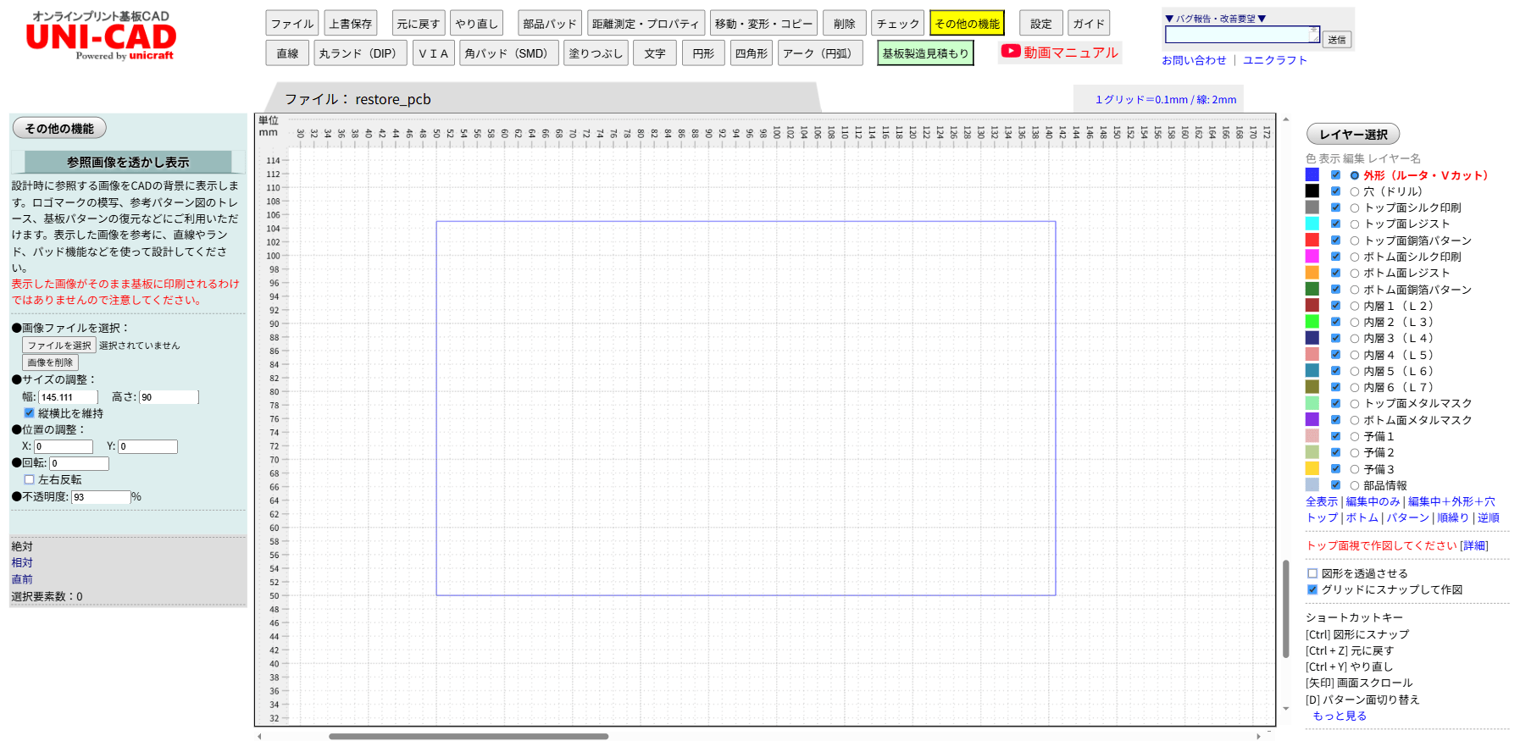Open the ファイル menu

[x=291, y=24]
